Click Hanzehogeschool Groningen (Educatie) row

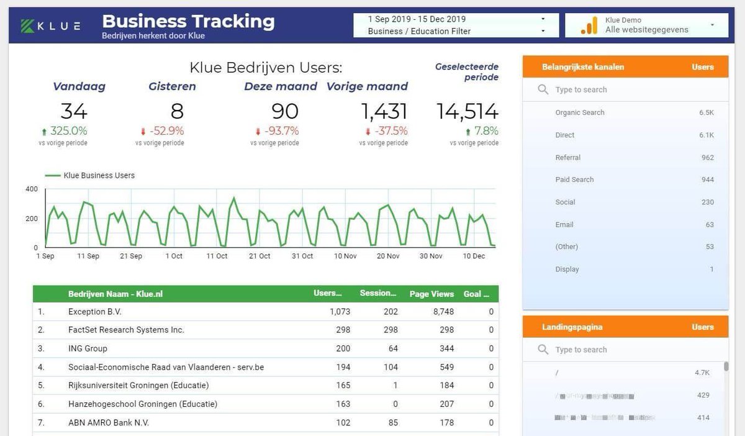266,404
